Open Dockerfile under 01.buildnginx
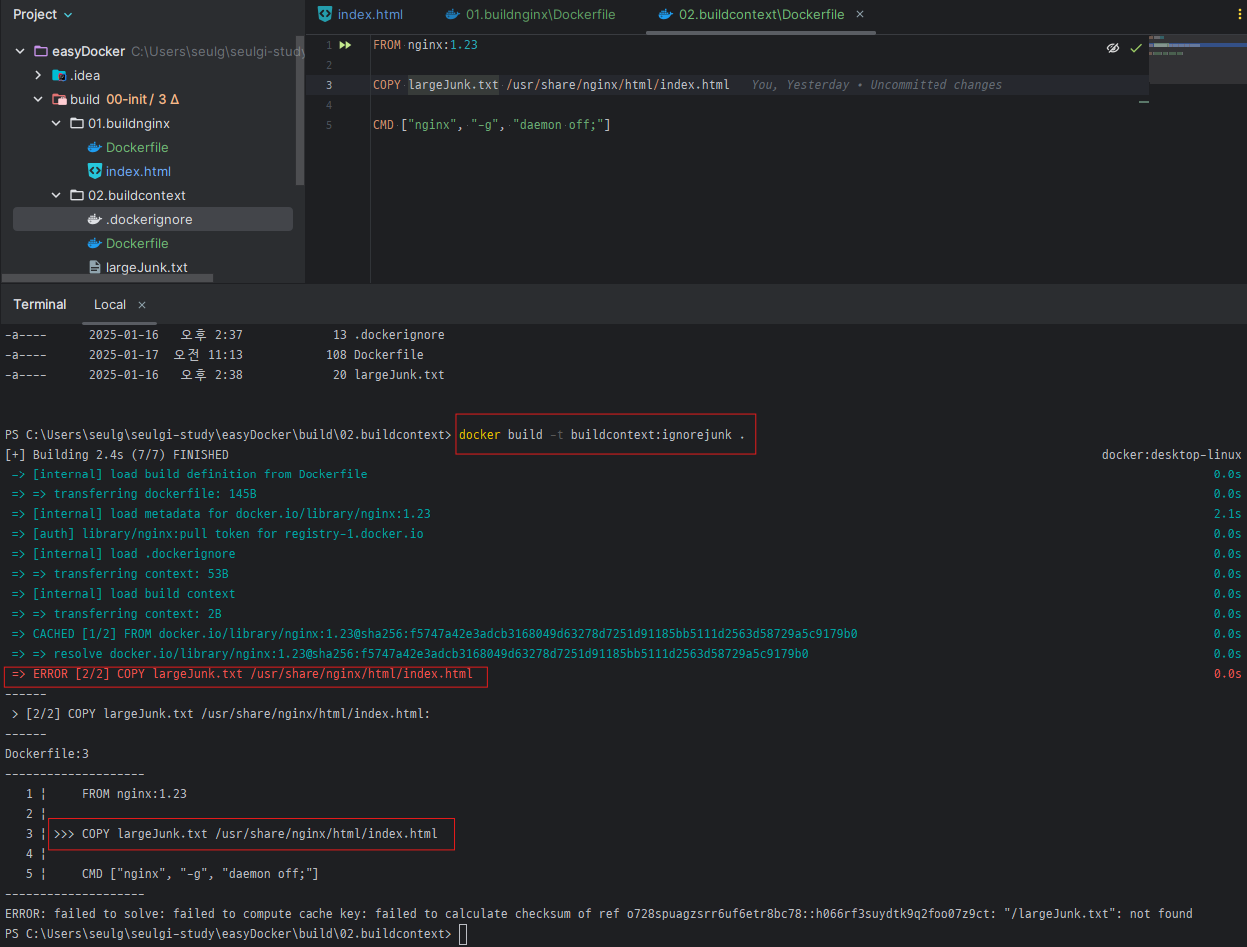 coord(137,147)
